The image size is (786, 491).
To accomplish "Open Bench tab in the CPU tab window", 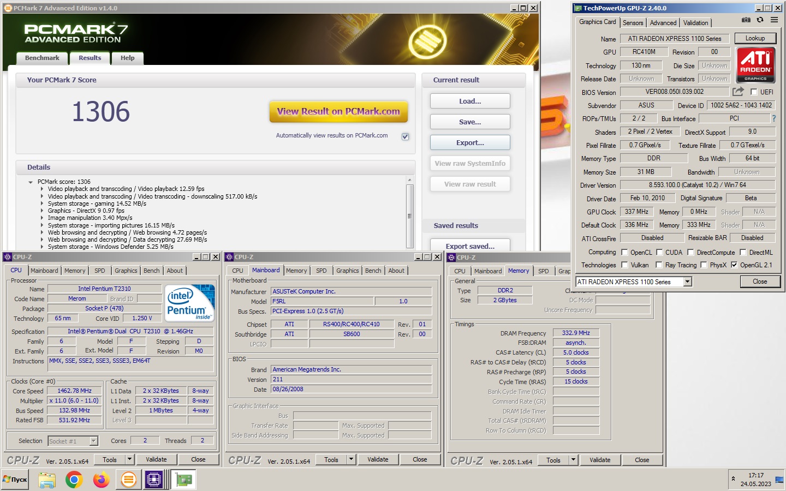I will pyautogui.click(x=152, y=271).
